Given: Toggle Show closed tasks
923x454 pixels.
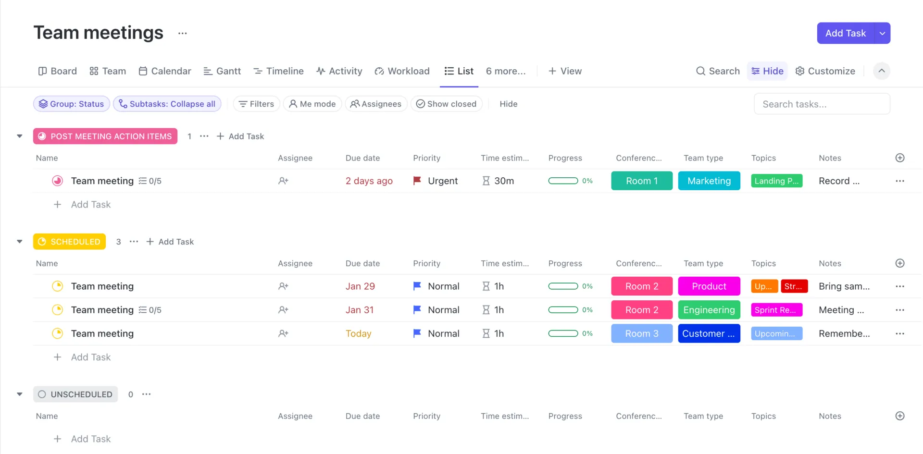Looking at the screenshot, I should [x=446, y=104].
